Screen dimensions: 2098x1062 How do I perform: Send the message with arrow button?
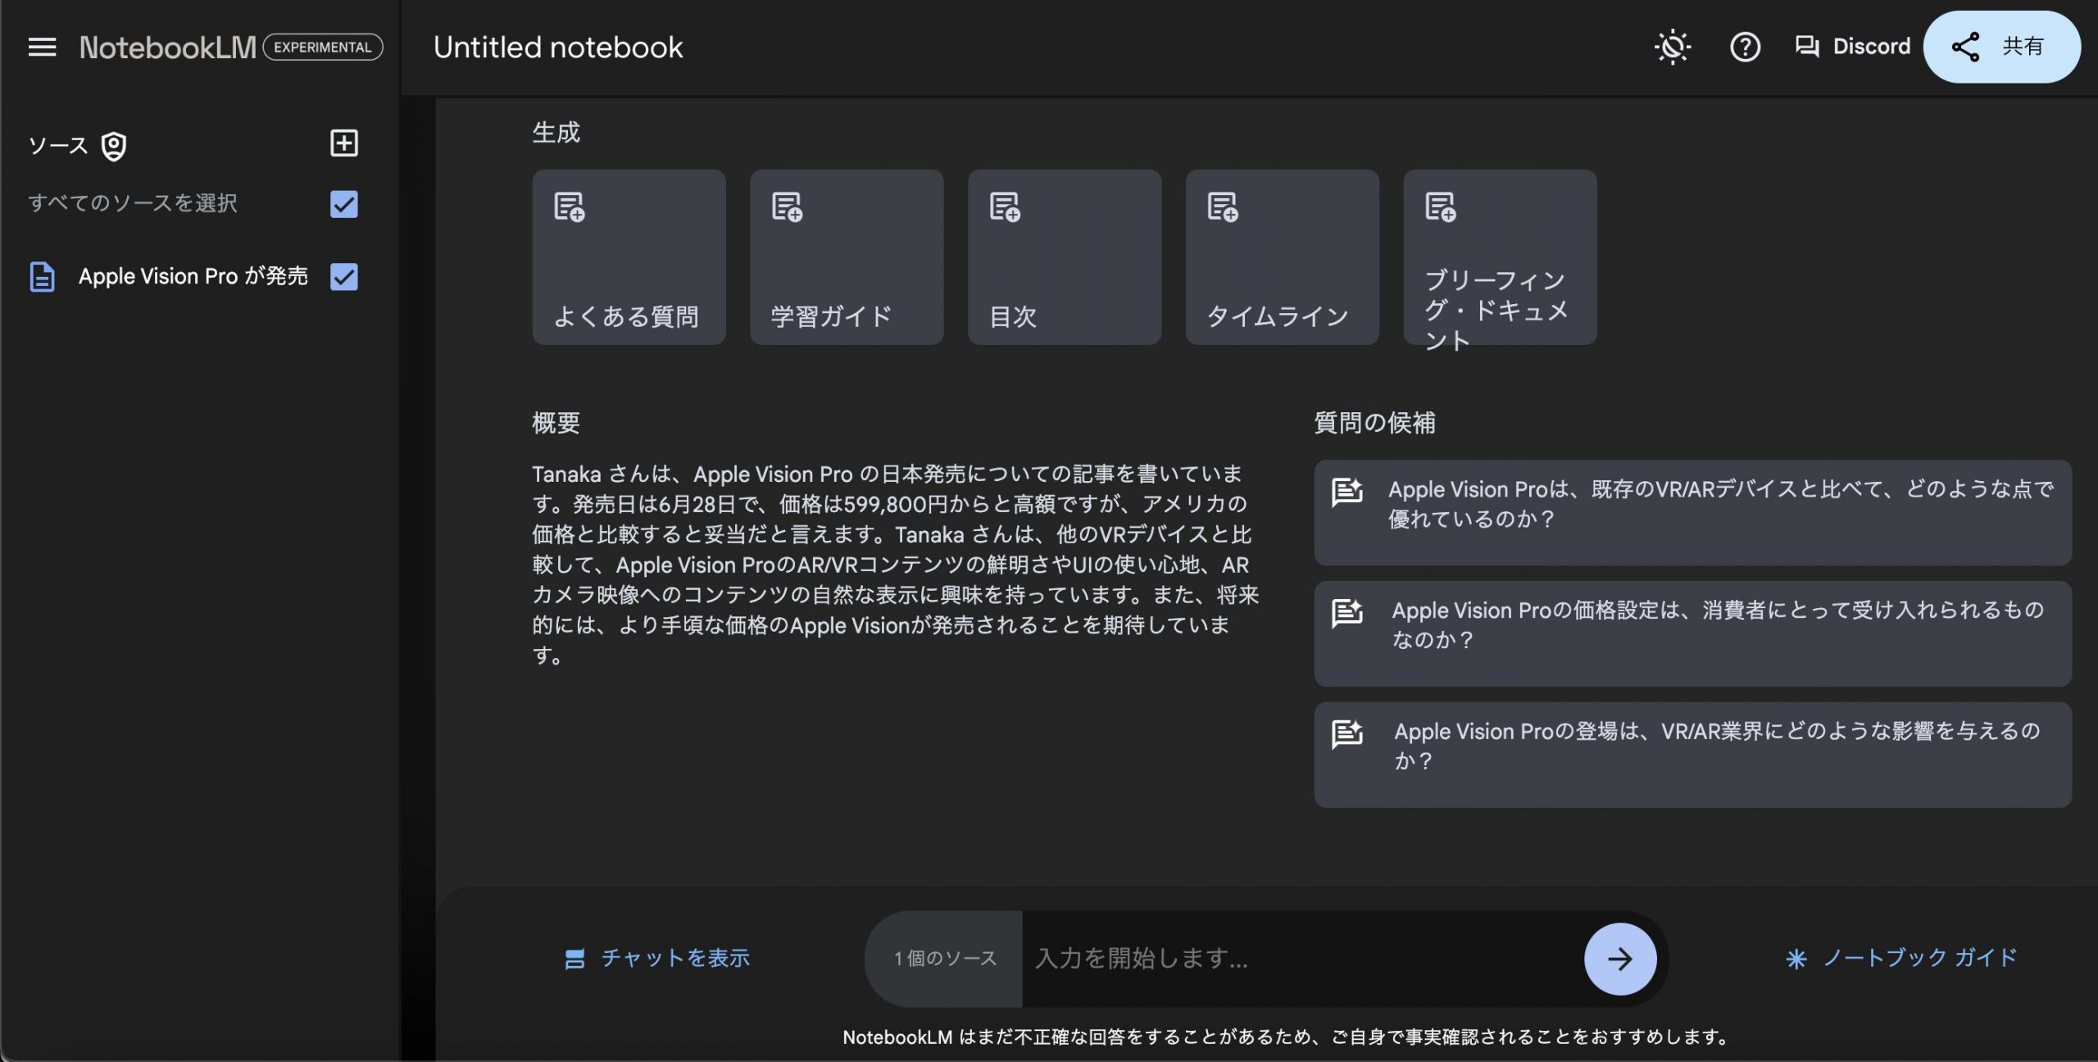click(1620, 959)
